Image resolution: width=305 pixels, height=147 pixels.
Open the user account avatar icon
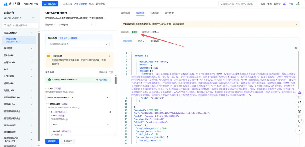(297, 4)
